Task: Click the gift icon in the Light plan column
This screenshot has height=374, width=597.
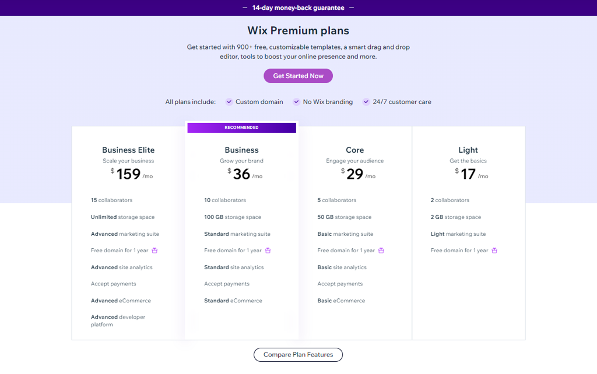Action: point(494,250)
